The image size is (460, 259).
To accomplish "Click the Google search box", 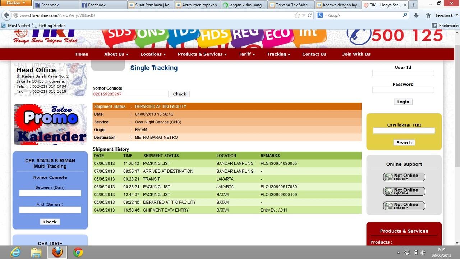I will (x=363, y=15).
